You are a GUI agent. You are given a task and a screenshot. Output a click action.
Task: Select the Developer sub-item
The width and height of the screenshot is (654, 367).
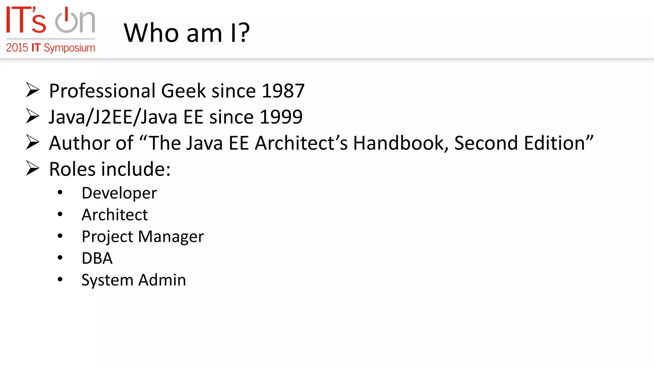[x=119, y=193]
